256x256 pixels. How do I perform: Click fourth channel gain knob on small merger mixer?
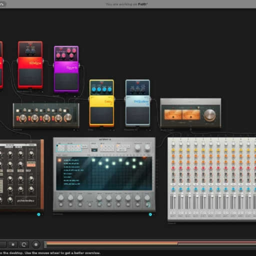click(58, 118)
